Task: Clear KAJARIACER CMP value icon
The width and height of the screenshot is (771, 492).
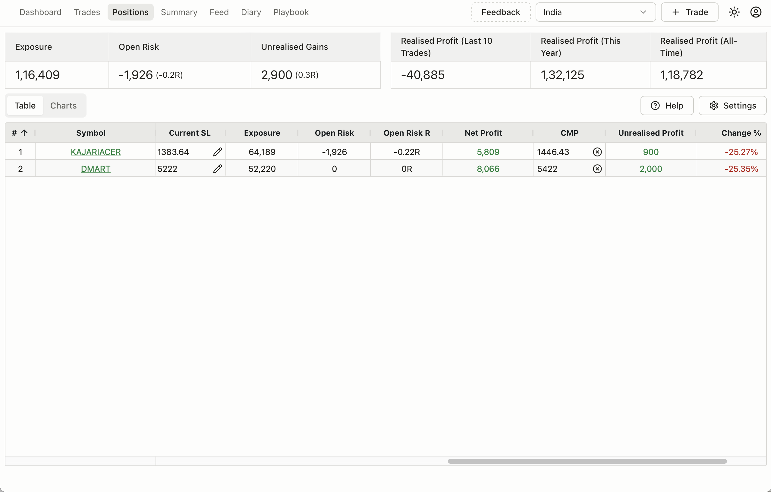Action: click(597, 152)
